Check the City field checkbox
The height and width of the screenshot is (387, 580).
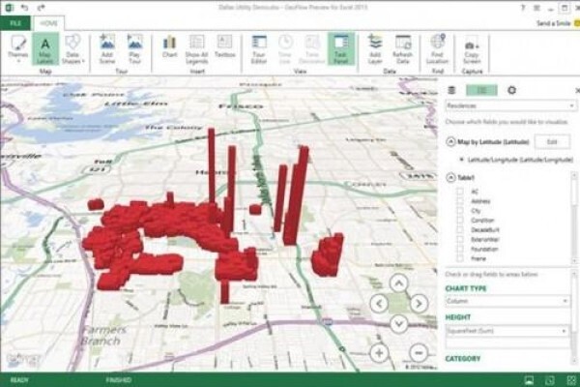(460, 211)
